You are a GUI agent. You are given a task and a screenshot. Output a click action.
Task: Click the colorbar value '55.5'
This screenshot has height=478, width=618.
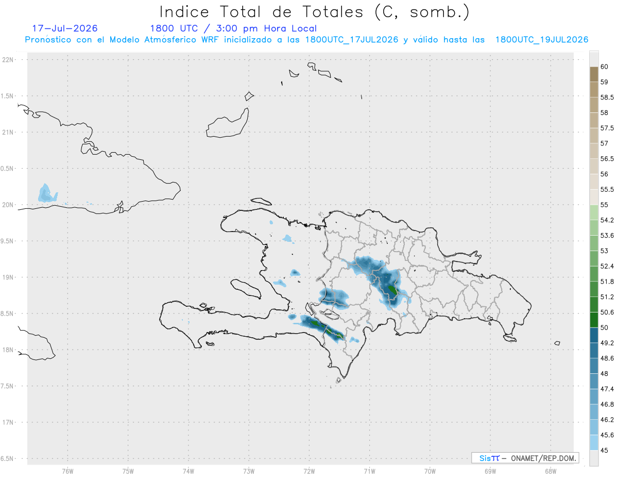(x=607, y=189)
